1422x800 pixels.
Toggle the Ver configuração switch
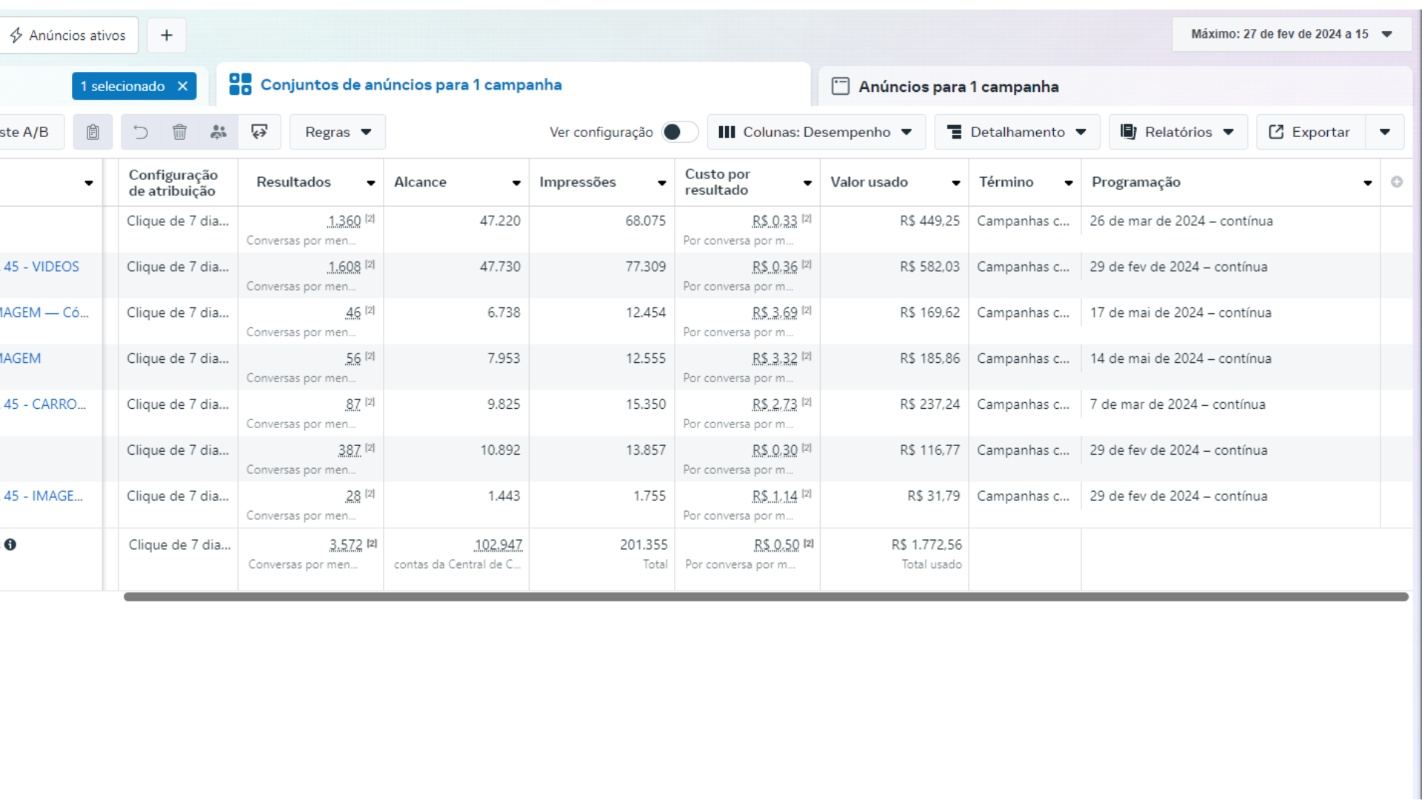pos(679,132)
